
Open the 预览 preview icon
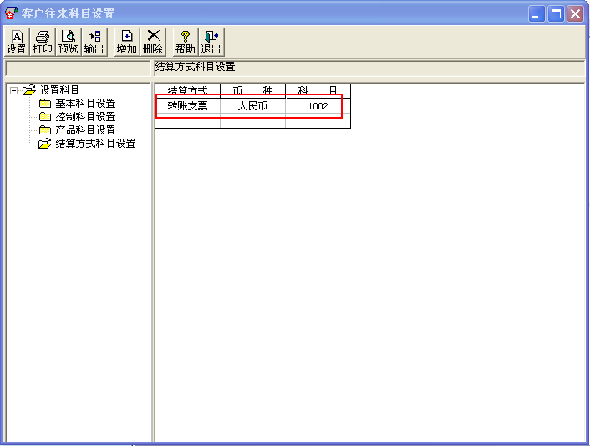[x=68, y=42]
